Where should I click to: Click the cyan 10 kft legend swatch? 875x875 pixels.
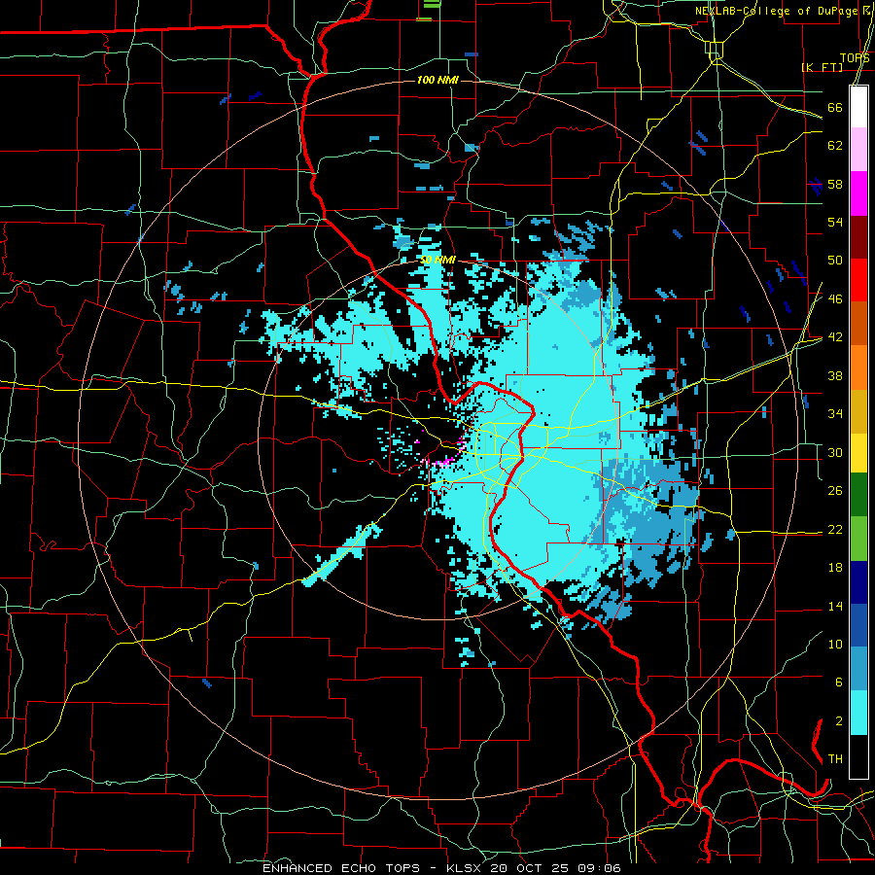tap(858, 714)
